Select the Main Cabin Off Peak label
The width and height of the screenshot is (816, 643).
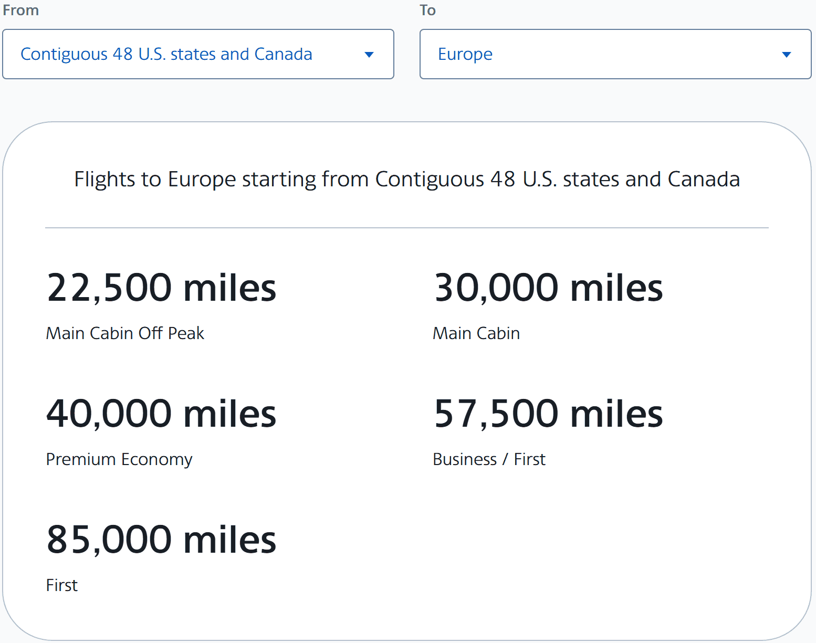point(125,333)
